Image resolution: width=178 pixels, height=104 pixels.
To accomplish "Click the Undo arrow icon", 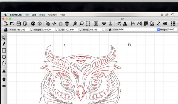I will point(33,23).
